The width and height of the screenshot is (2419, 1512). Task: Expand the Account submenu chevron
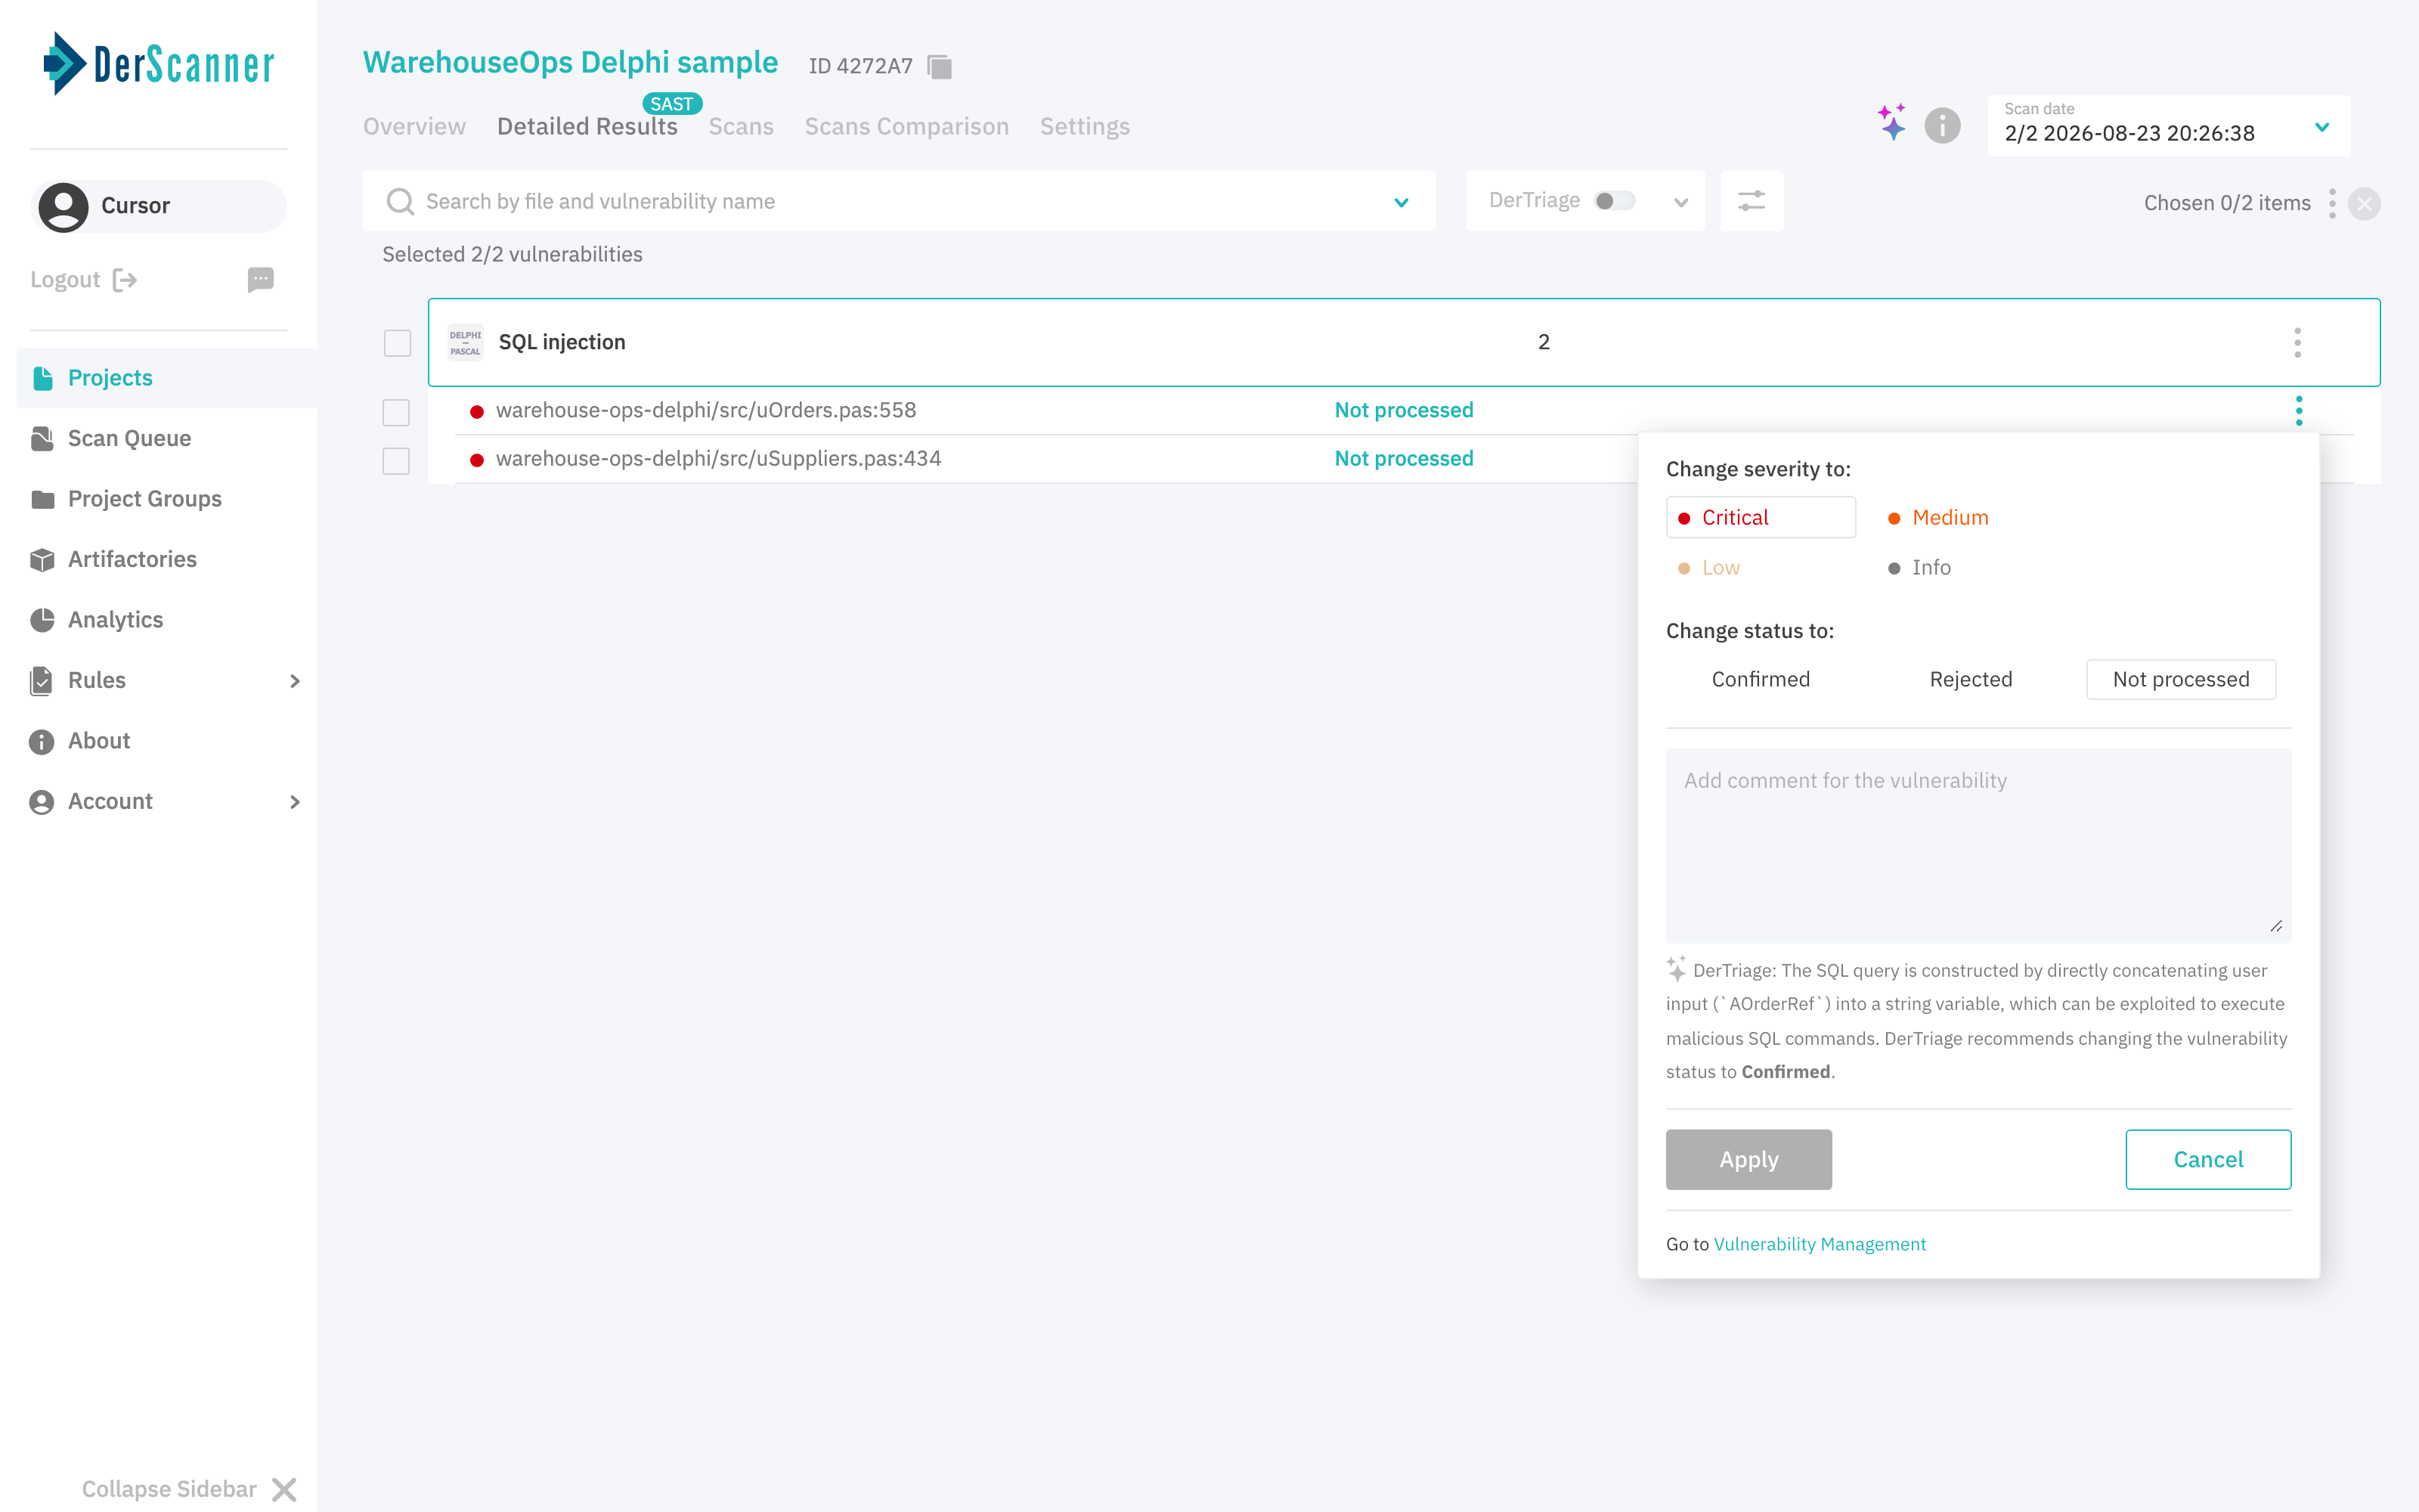[x=294, y=802]
